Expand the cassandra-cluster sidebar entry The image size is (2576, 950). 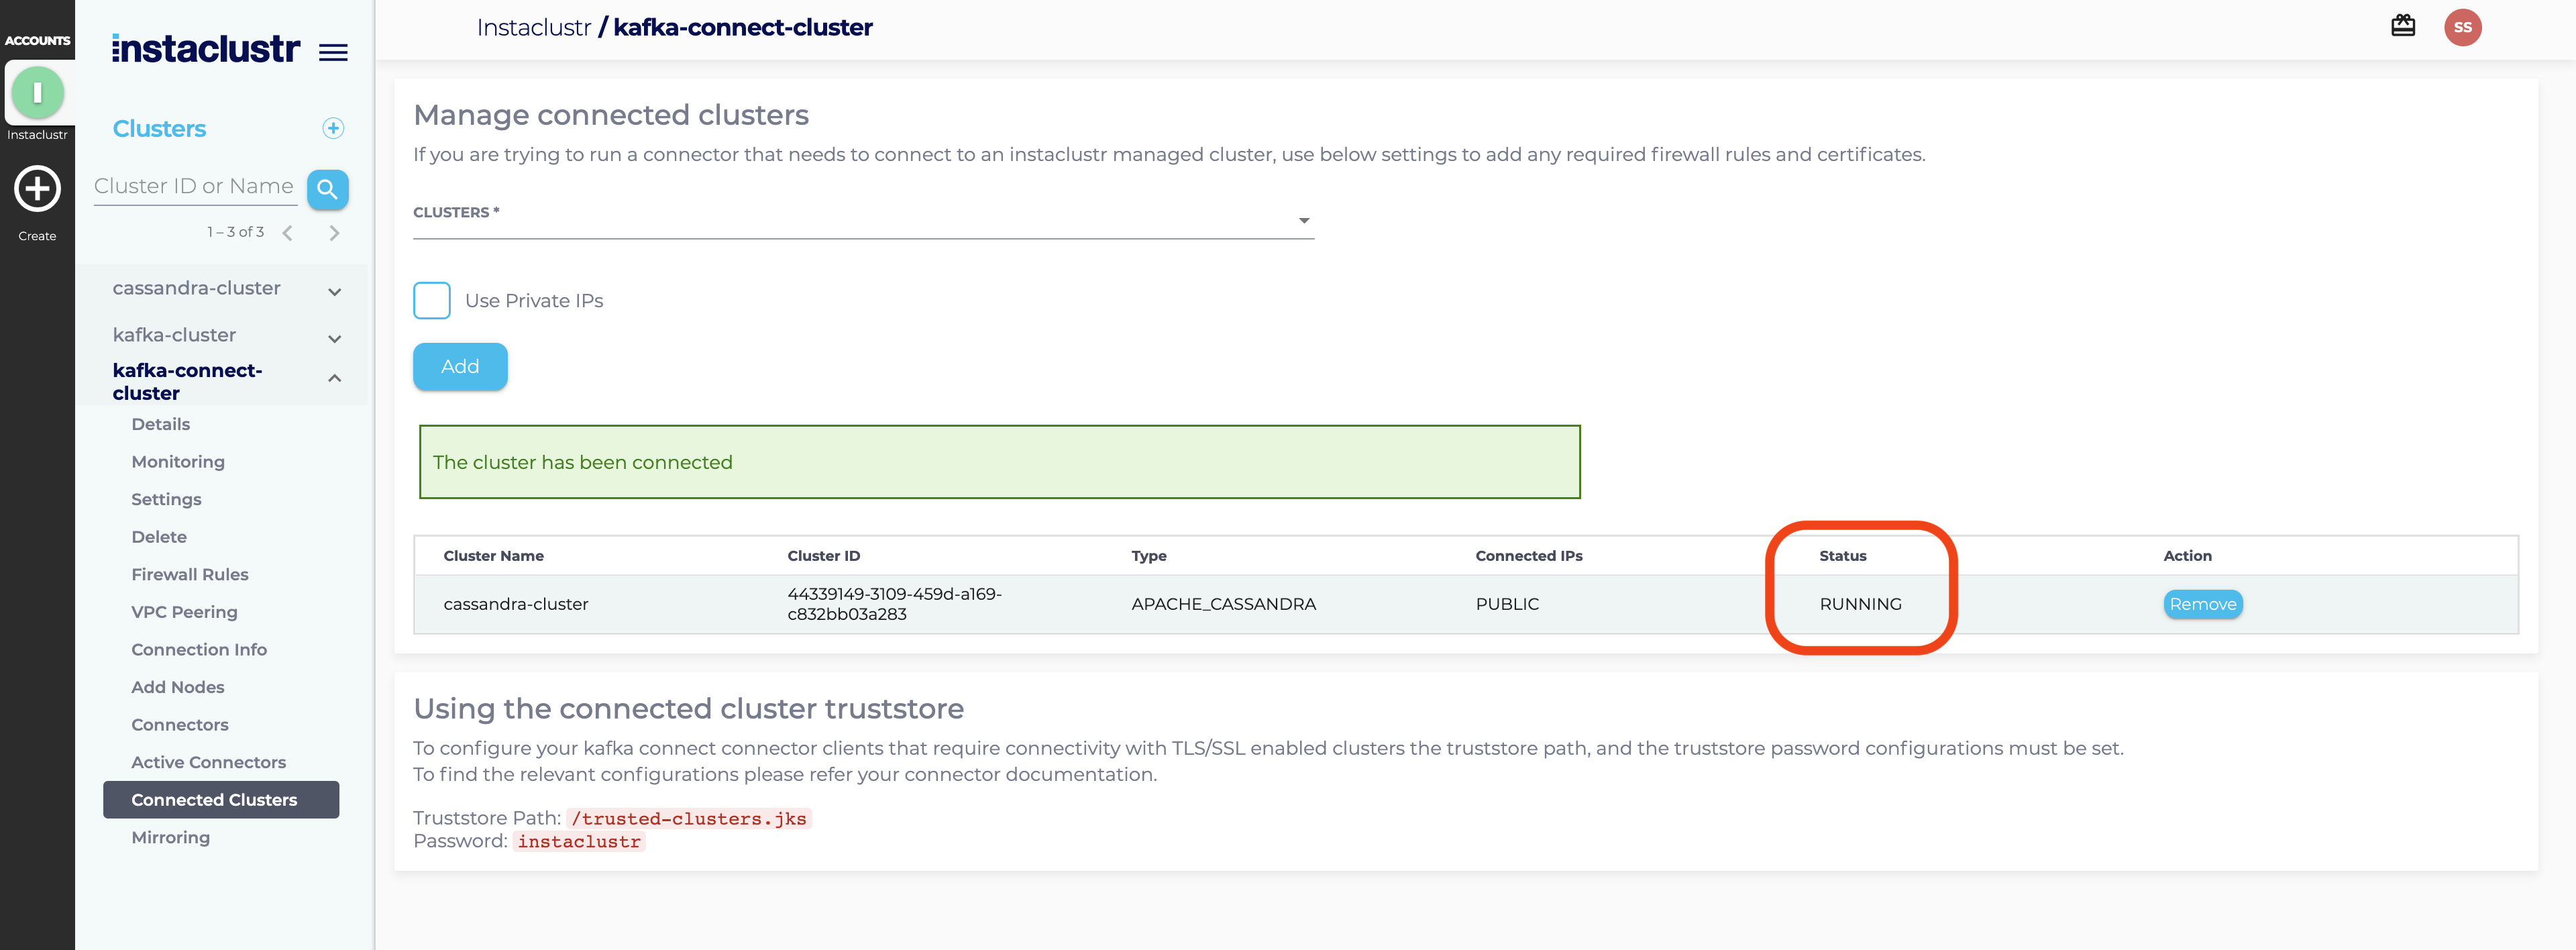[x=334, y=291]
